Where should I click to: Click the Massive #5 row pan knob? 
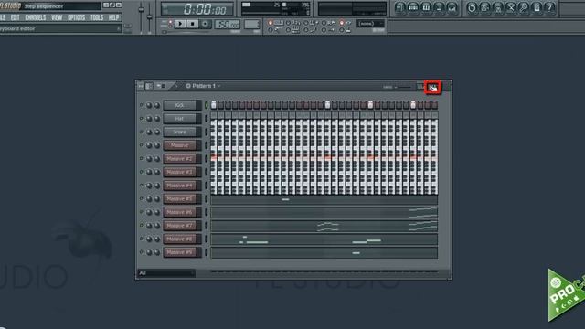pyautogui.click(x=149, y=199)
